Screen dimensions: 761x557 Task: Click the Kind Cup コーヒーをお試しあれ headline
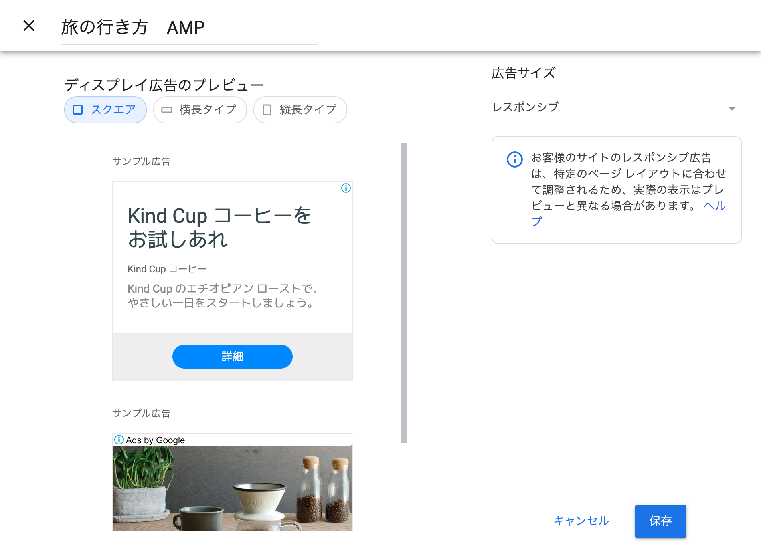tap(219, 228)
